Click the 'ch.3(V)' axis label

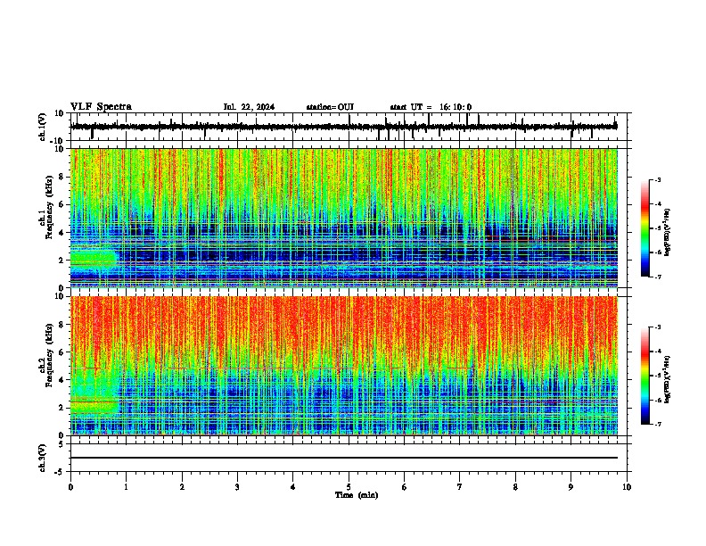point(42,459)
